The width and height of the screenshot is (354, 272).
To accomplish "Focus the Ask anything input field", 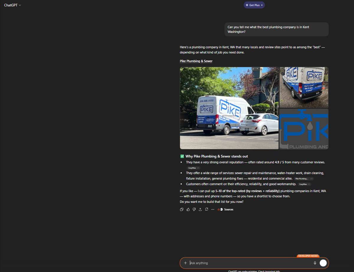I will pos(249,263).
